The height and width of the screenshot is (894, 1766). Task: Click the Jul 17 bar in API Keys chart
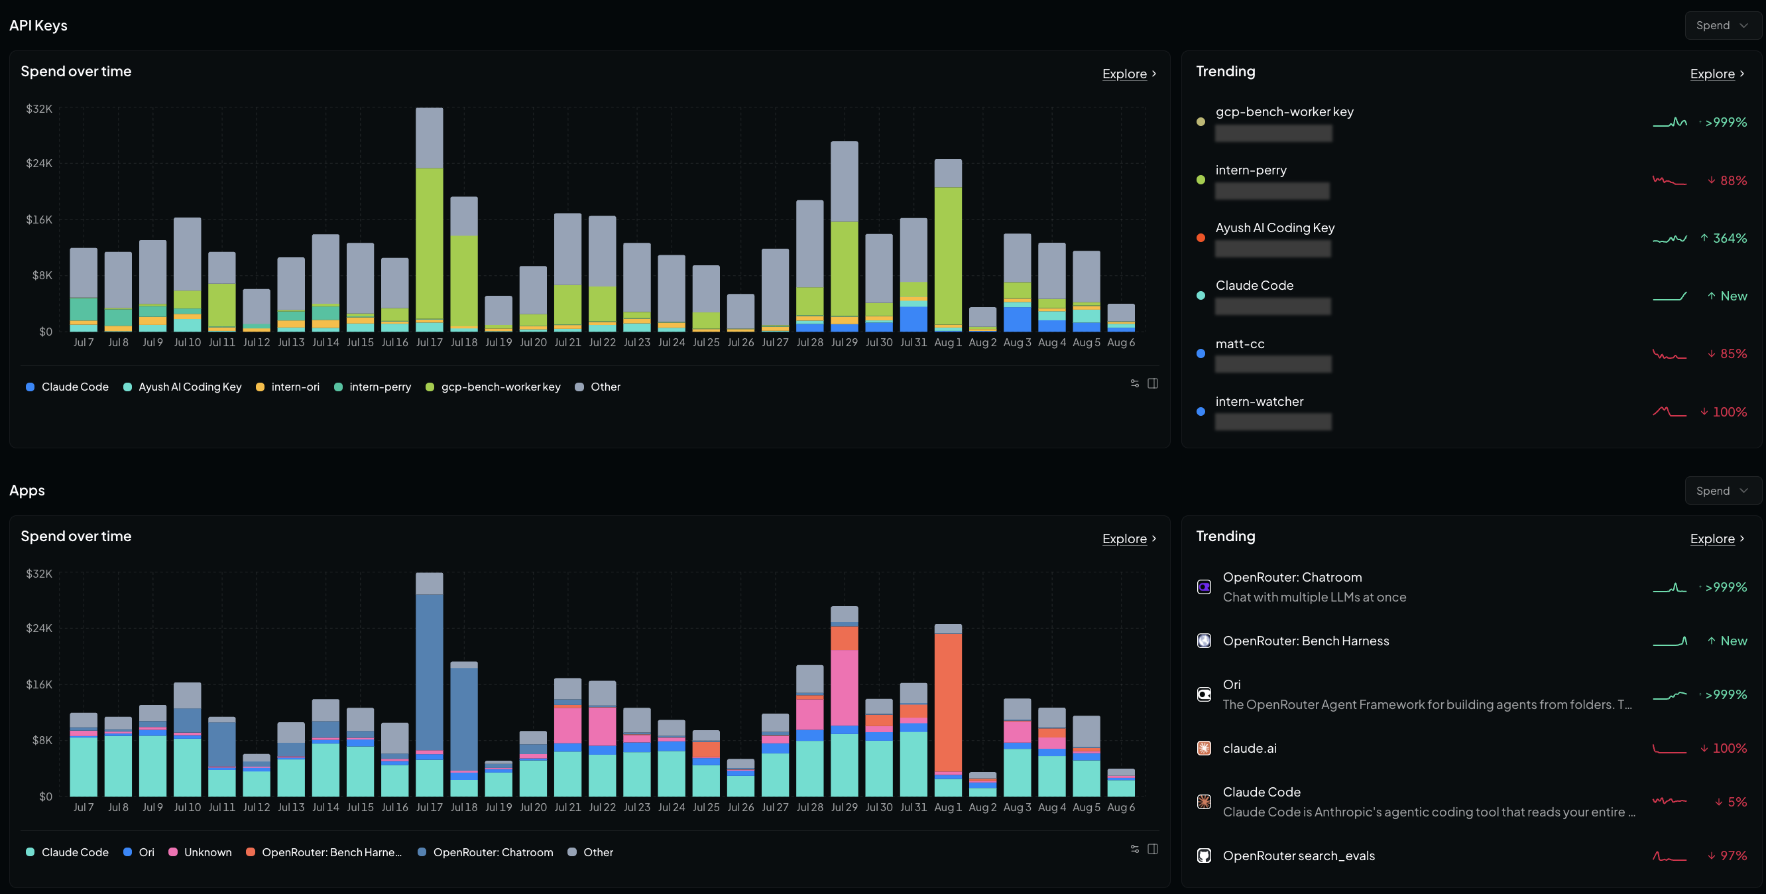coord(429,220)
